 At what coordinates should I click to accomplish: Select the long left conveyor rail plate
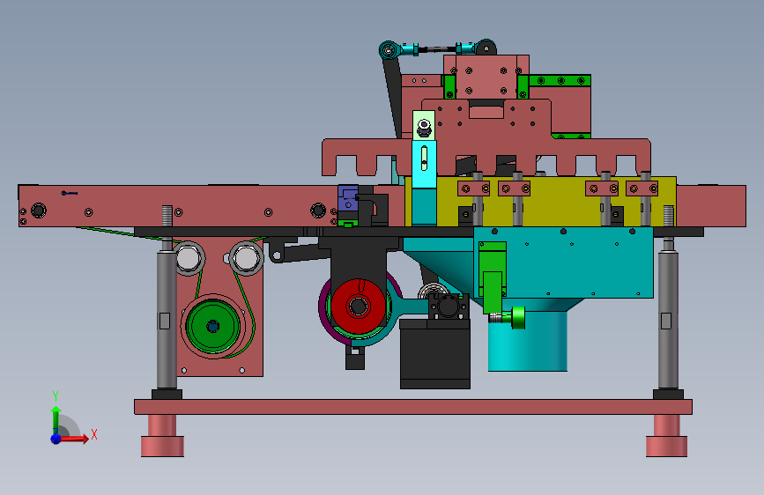(178, 205)
